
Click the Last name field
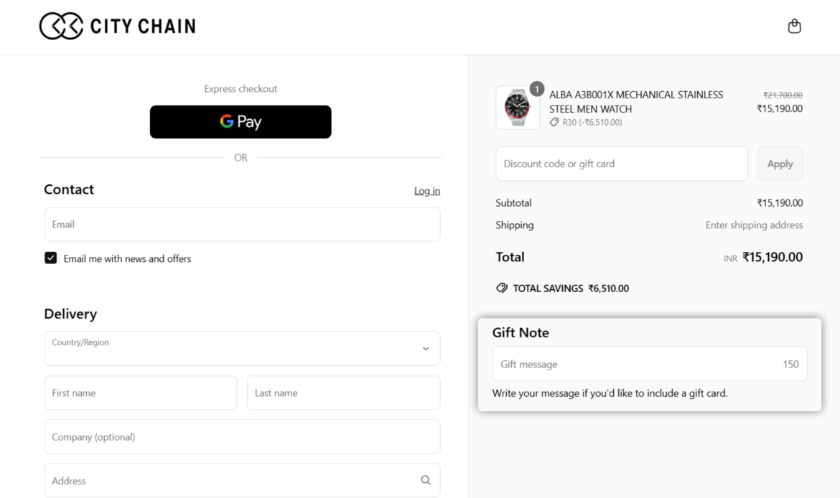click(343, 393)
